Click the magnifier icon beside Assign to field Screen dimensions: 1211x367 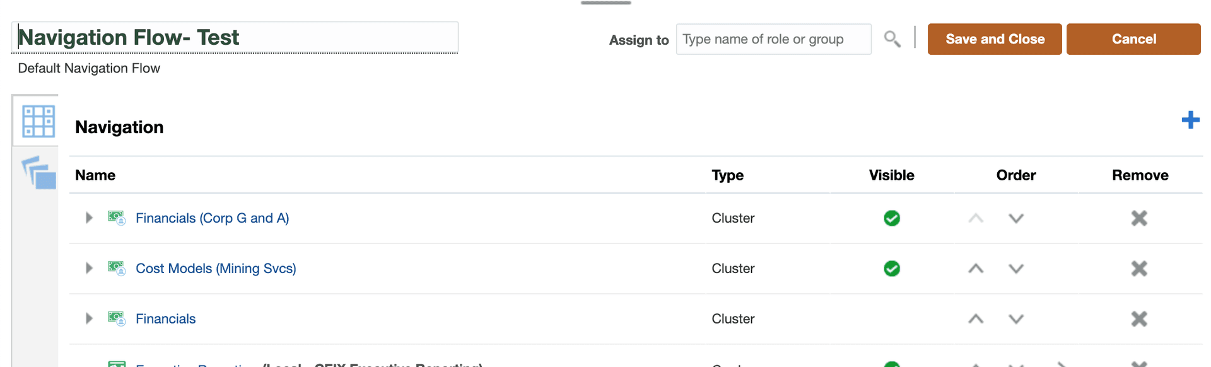[x=892, y=38]
